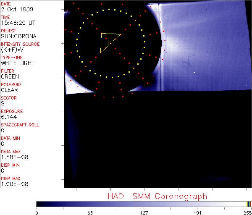Click the GREEN filter value
Viewport: 252px width, 215px height.
[10, 76]
